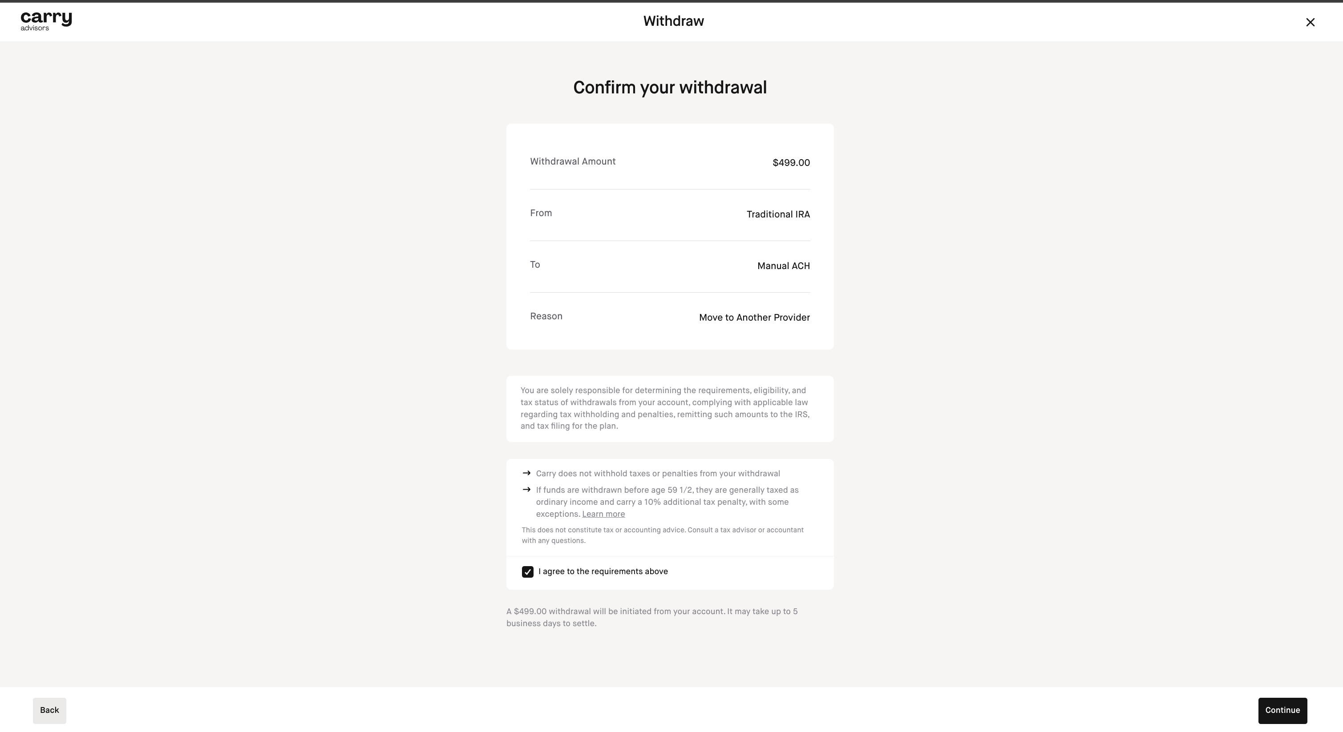The image size is (1343, 732).
Task: Click the Withdraw page title
Action: point(673,21)
